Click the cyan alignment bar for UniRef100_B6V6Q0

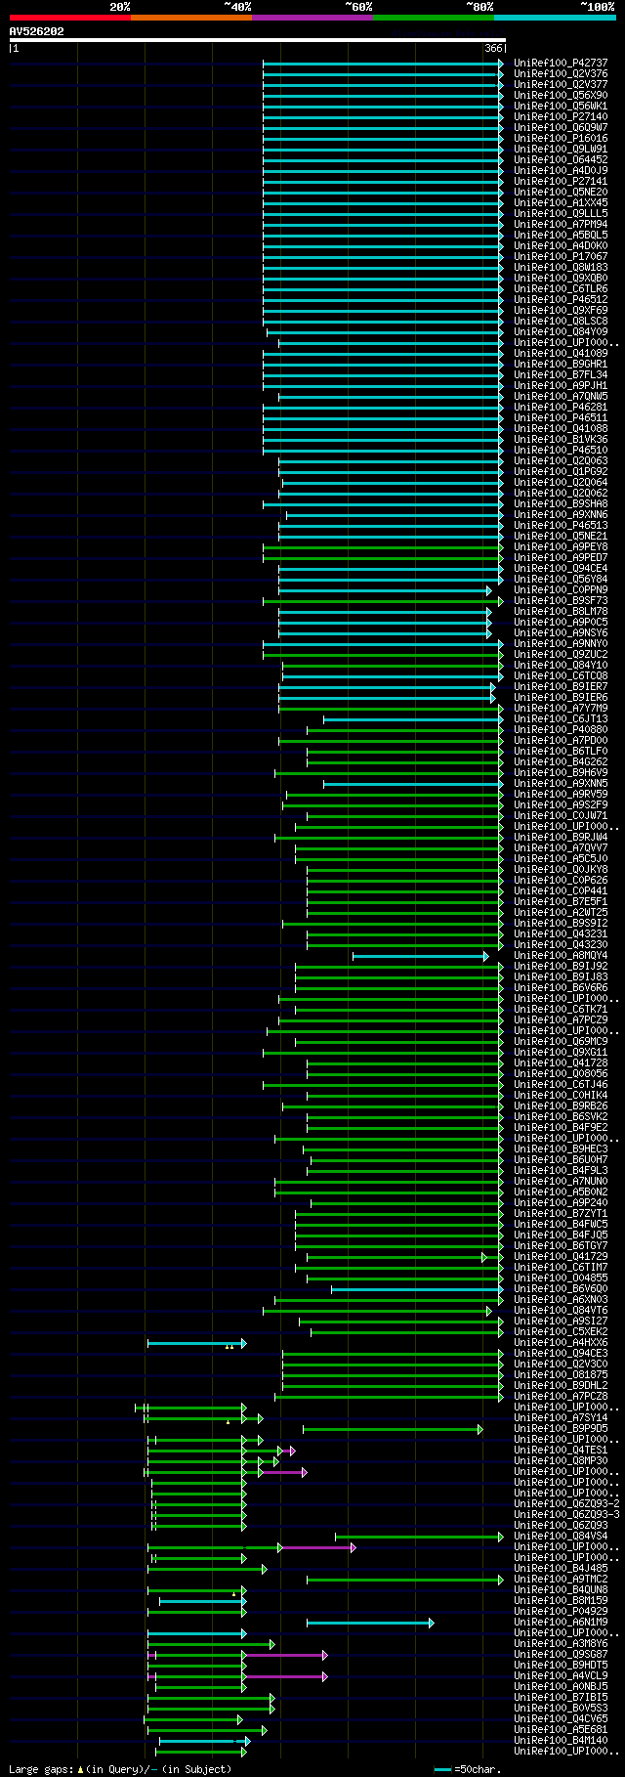click(417, 1289)
